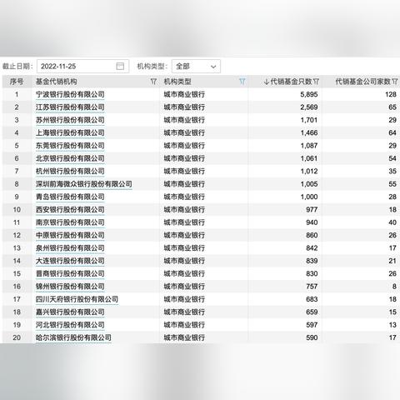Open 西安银行股份有限公司 link
This screenshot has height=400, width=400.
point(70,209)
